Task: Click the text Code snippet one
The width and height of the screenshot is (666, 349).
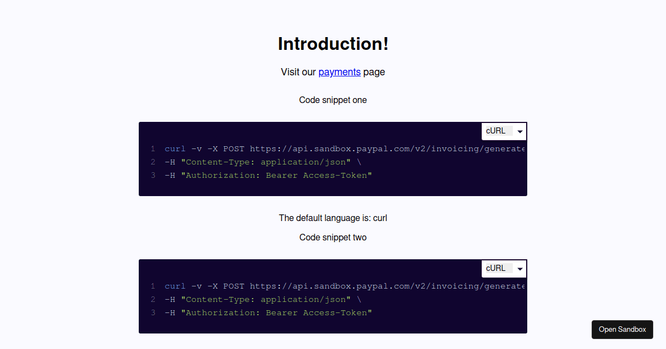Action: pyautogui.click(x=333, y=100)
